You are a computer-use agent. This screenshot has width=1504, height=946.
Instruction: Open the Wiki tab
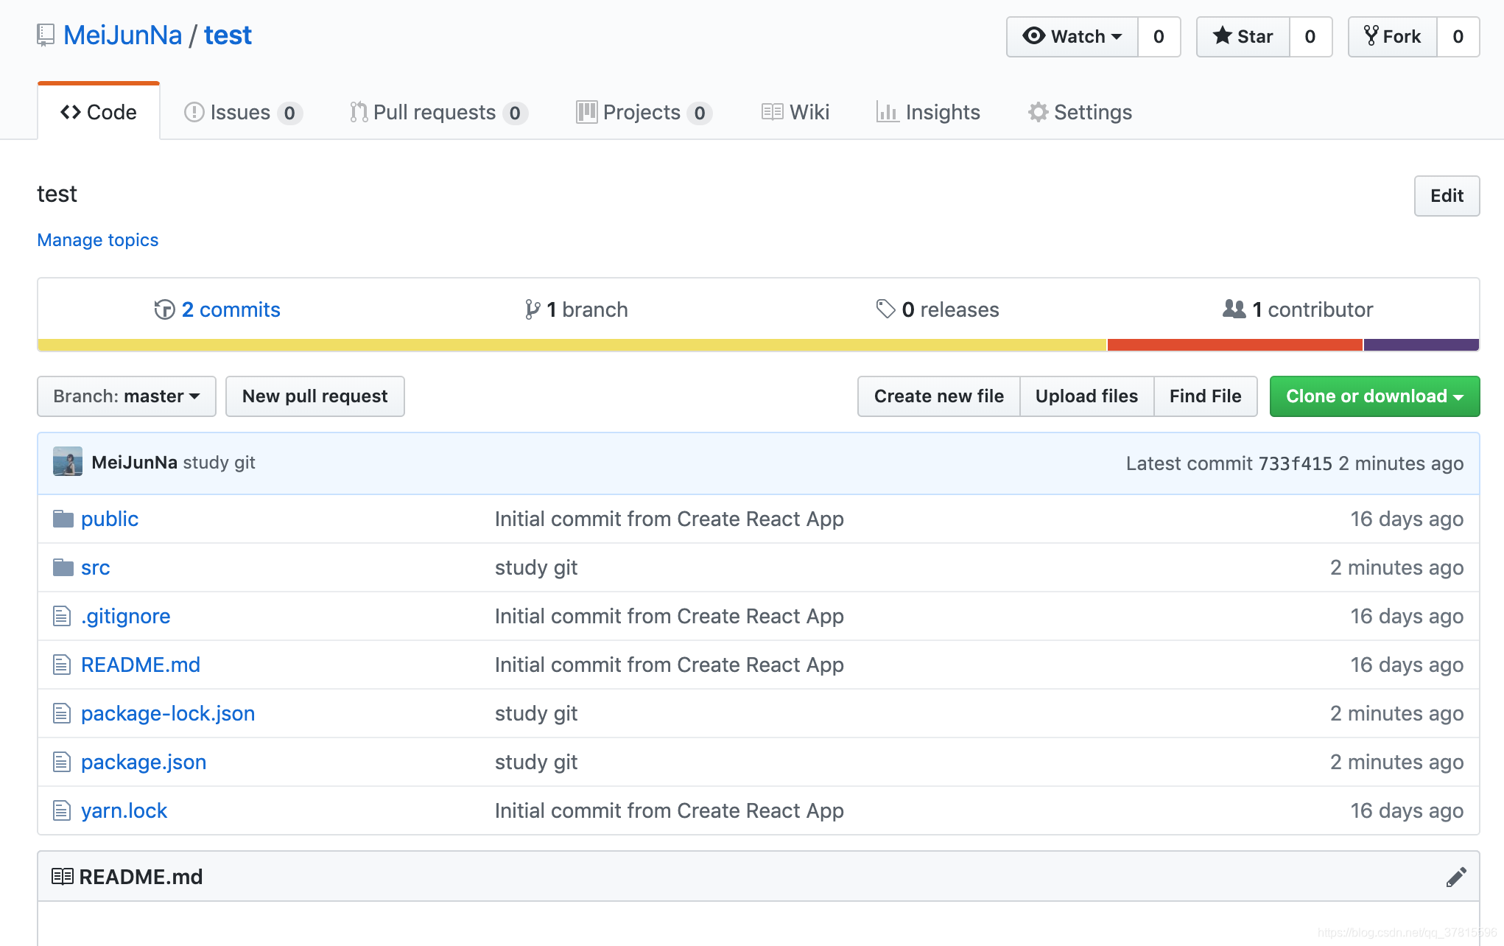(x=795, y=112)
